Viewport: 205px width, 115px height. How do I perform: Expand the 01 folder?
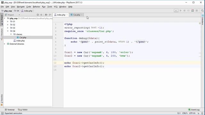(8, 21)
